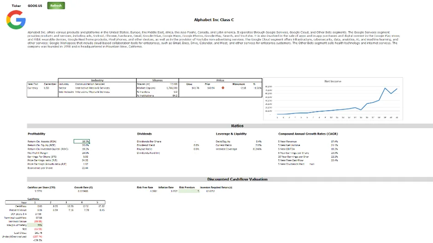Click the Industry table header

pyautogui.click(x=97, y=80)
